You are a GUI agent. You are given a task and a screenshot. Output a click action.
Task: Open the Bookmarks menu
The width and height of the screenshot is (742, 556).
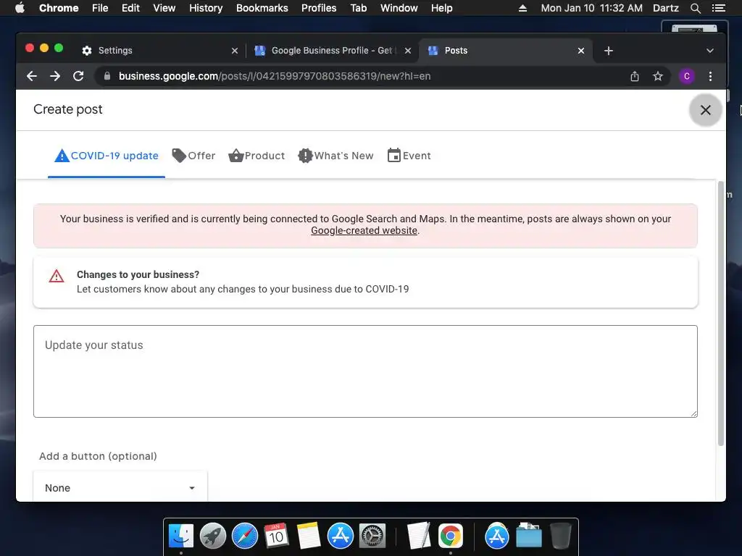pyautogui.click(x=262, y=8)
